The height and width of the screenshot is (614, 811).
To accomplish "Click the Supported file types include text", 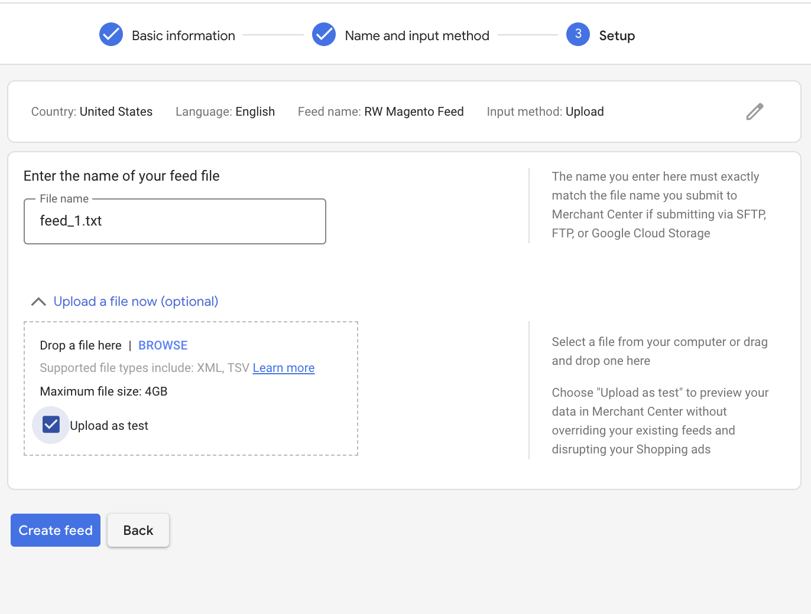I will (145, 368).
